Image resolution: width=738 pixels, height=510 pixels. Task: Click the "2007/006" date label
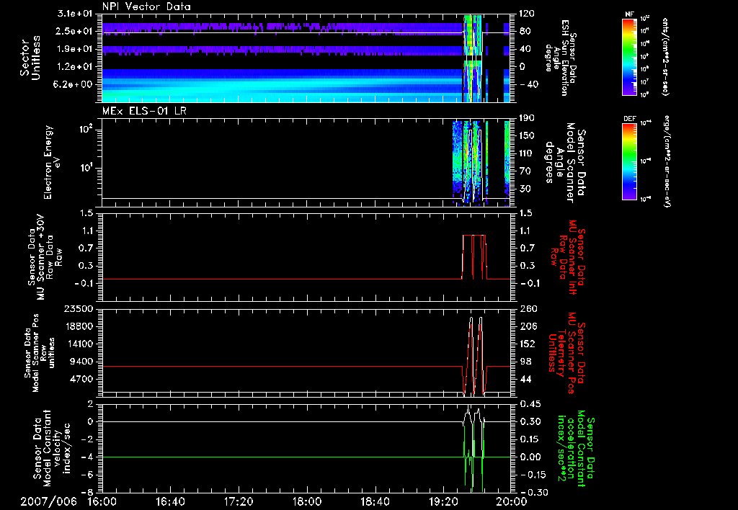48,501
